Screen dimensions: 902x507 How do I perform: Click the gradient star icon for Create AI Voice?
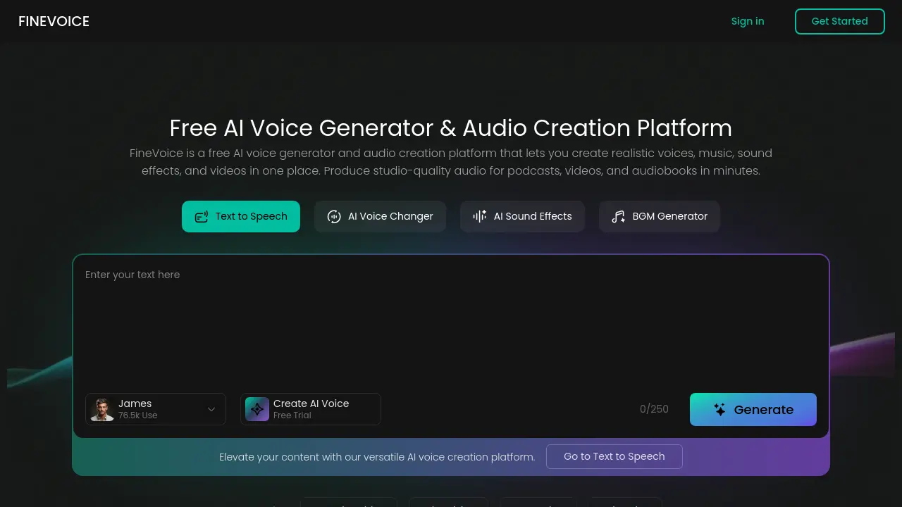(x=257, y=409)
